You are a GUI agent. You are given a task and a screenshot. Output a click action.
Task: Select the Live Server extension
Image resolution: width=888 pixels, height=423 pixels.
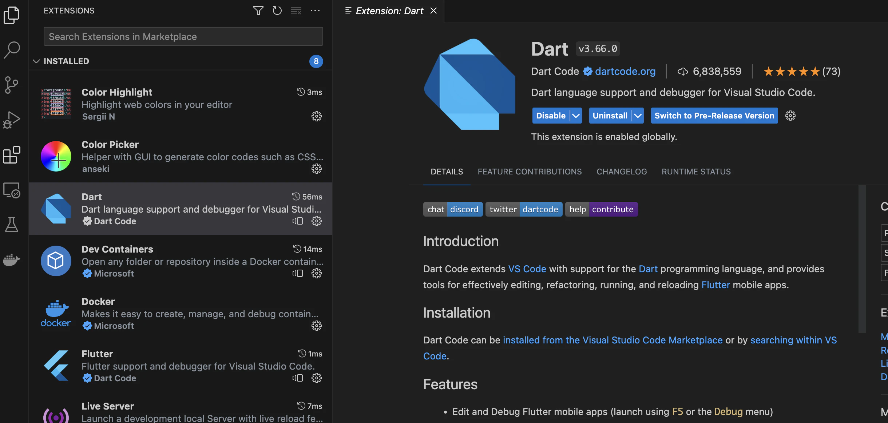coord(181,408)
